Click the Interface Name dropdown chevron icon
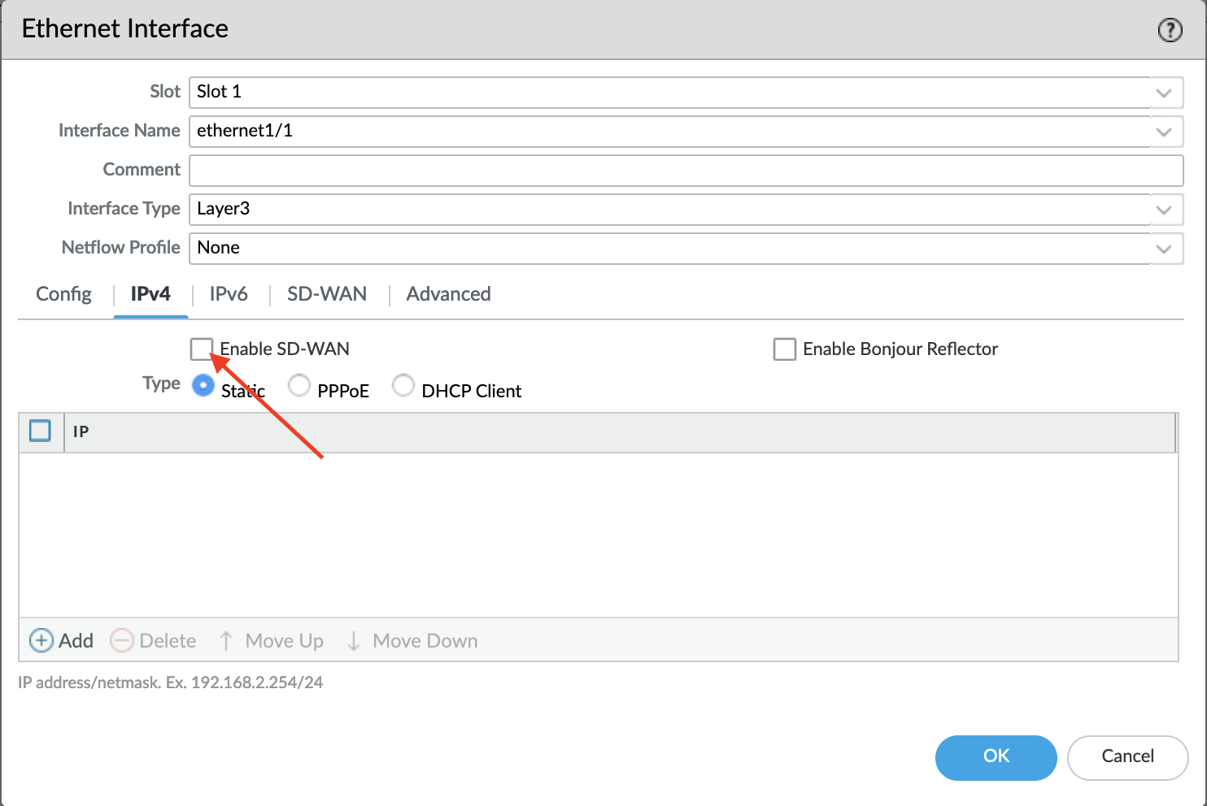The image size is (1207, 806). point(1164,131)
